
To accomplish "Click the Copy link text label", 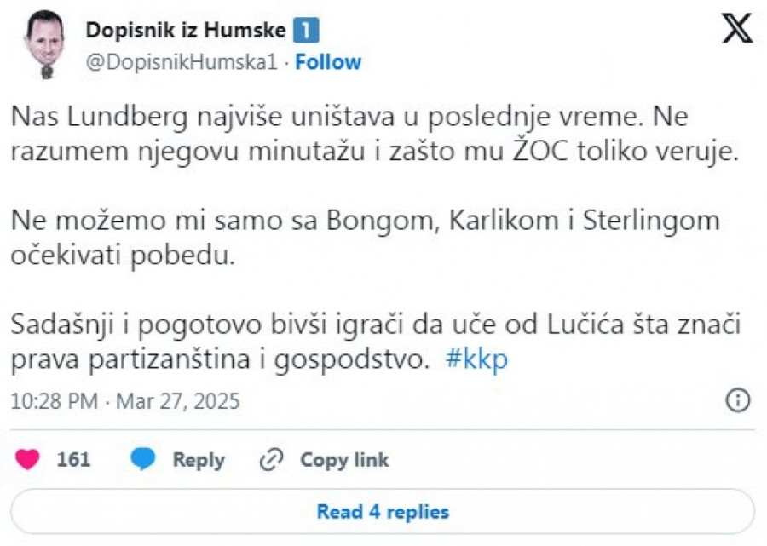I will coord(344,460).
